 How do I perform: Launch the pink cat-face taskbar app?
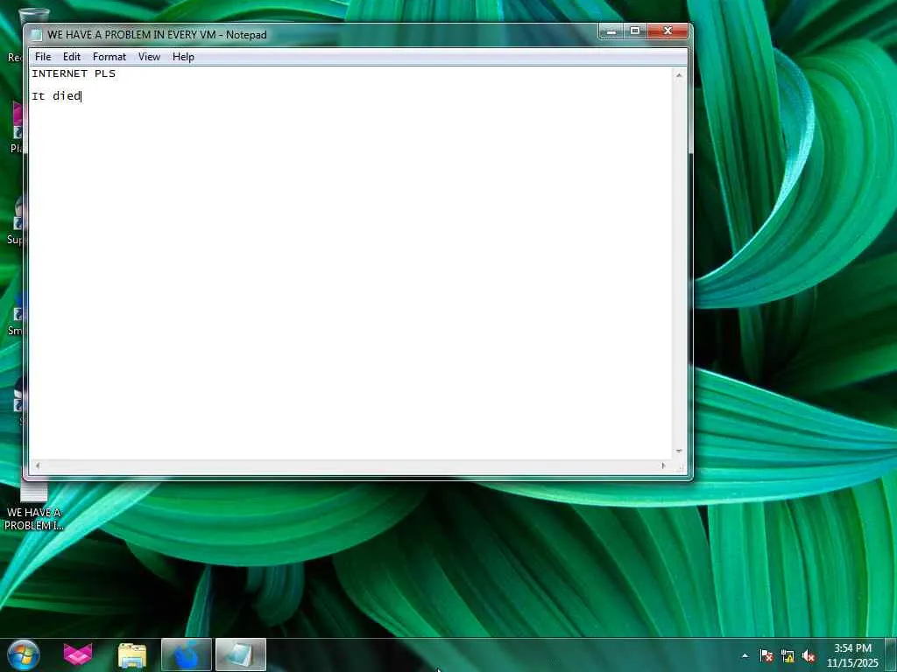(78, 654)
